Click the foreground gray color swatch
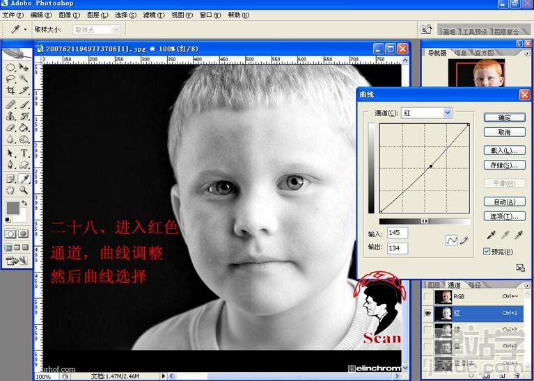 (13, 208)
